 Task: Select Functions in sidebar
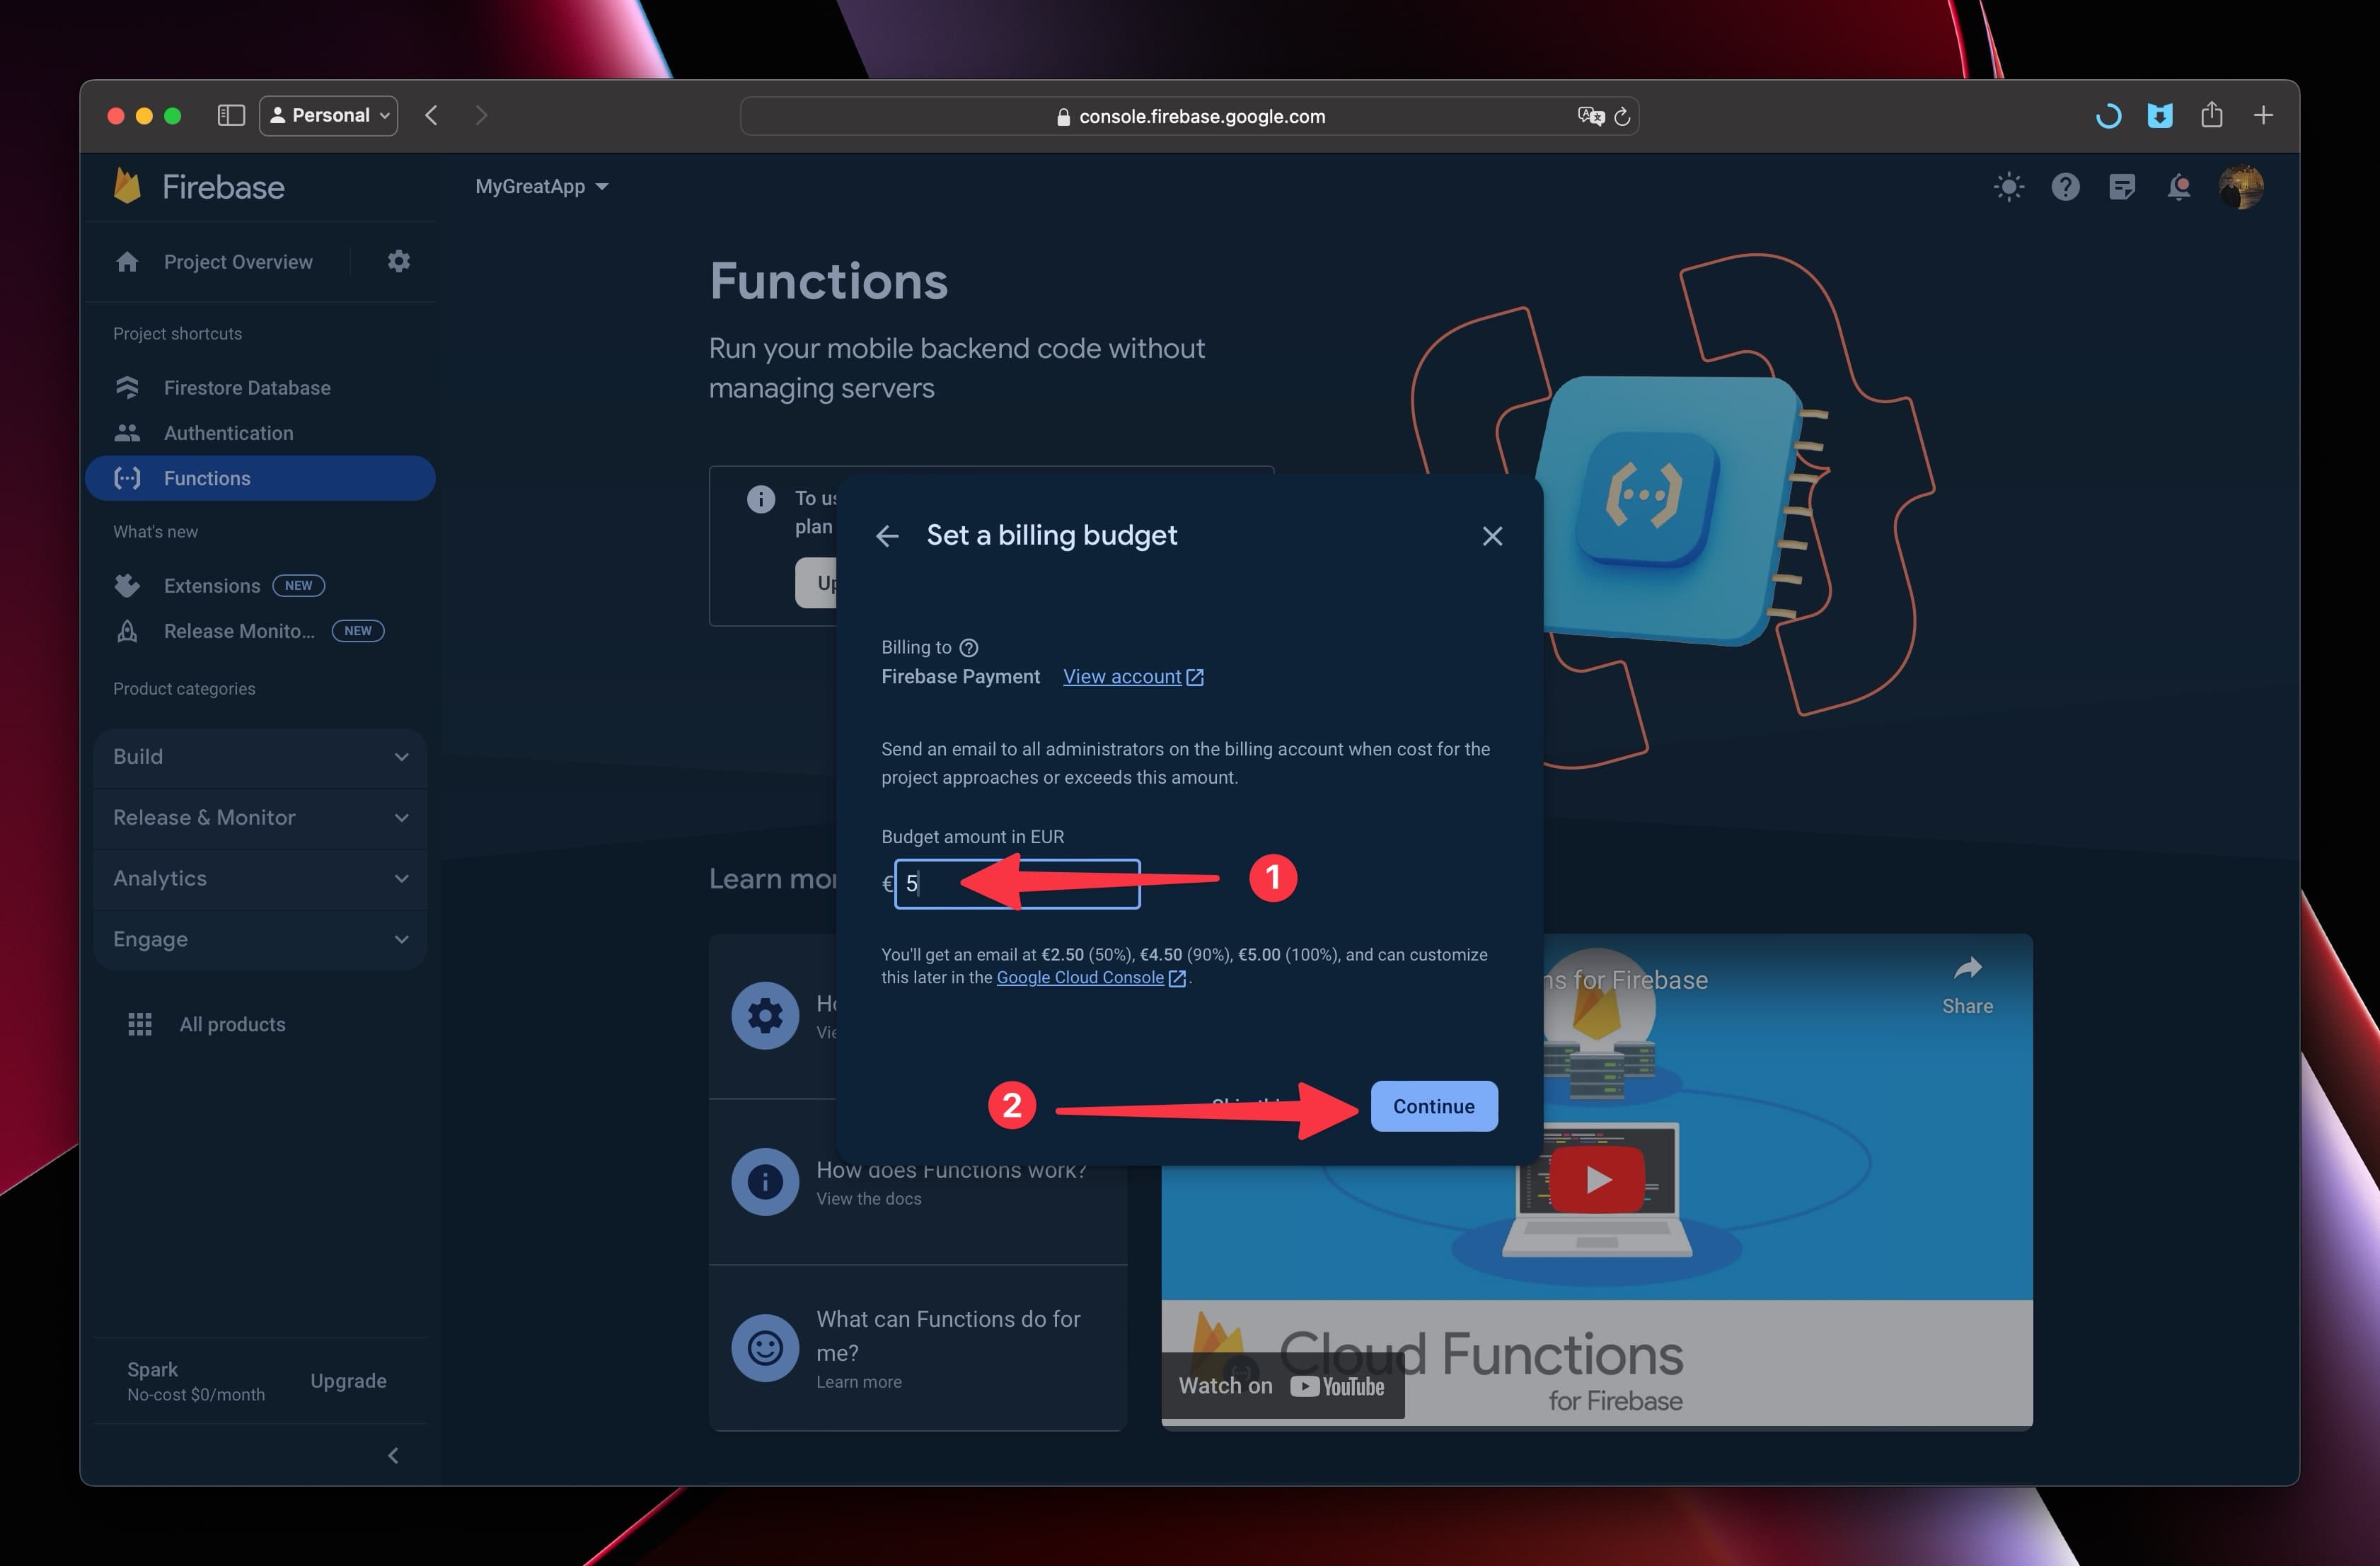[x=260, y=478]
